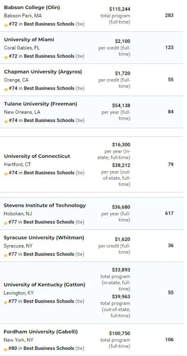Open Fordham University (Gabelli) profile

tap(41, 332)
